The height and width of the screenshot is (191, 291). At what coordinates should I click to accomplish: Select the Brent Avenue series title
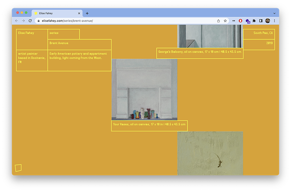click(59, 43)
